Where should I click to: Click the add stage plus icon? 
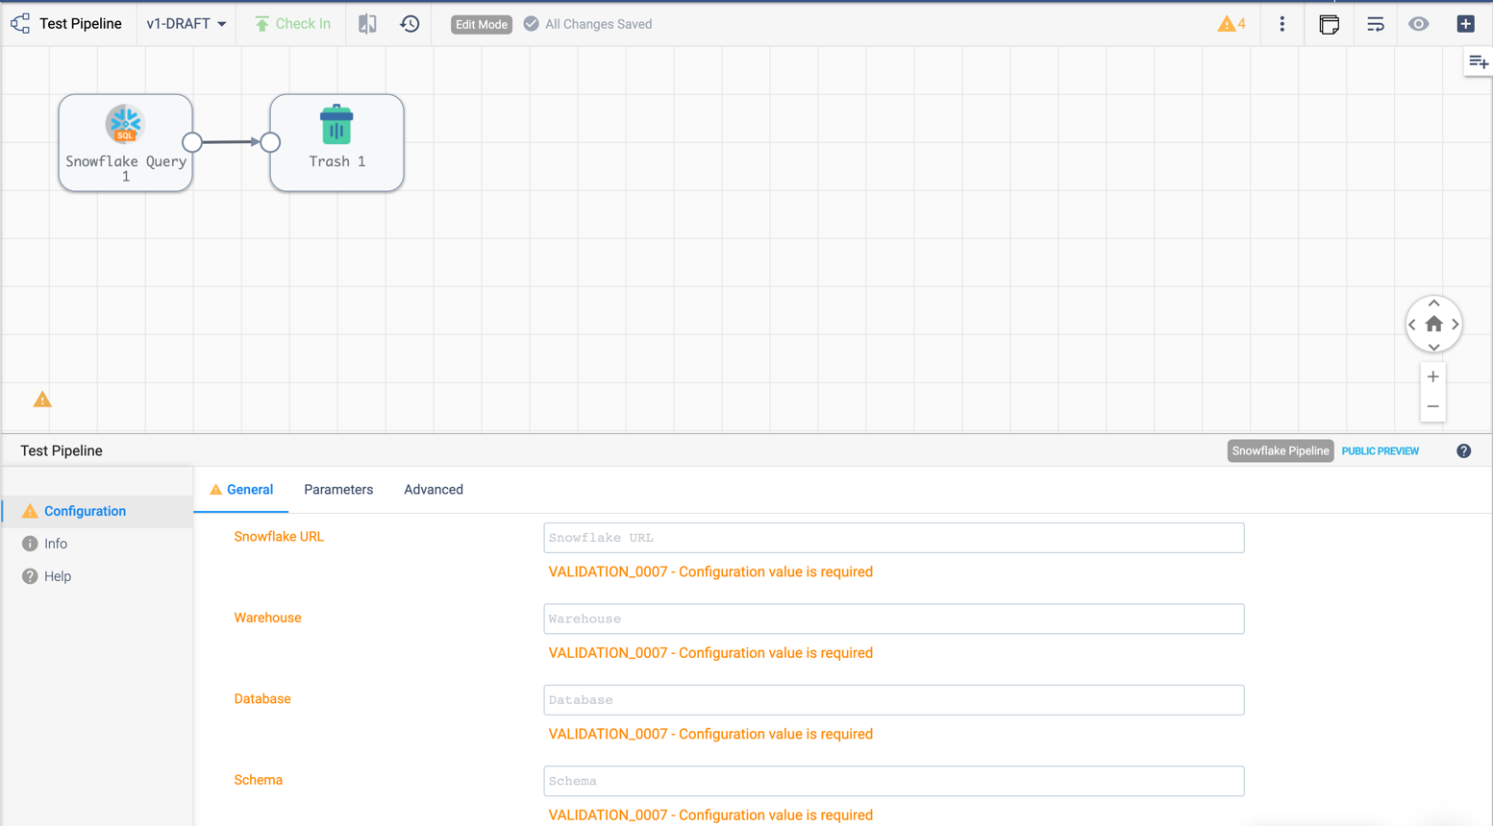point(1466,24)
